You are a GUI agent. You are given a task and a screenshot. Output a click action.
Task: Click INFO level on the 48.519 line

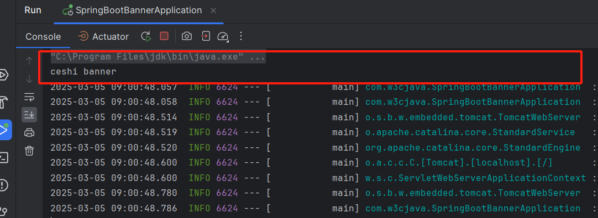pos(200,132)
